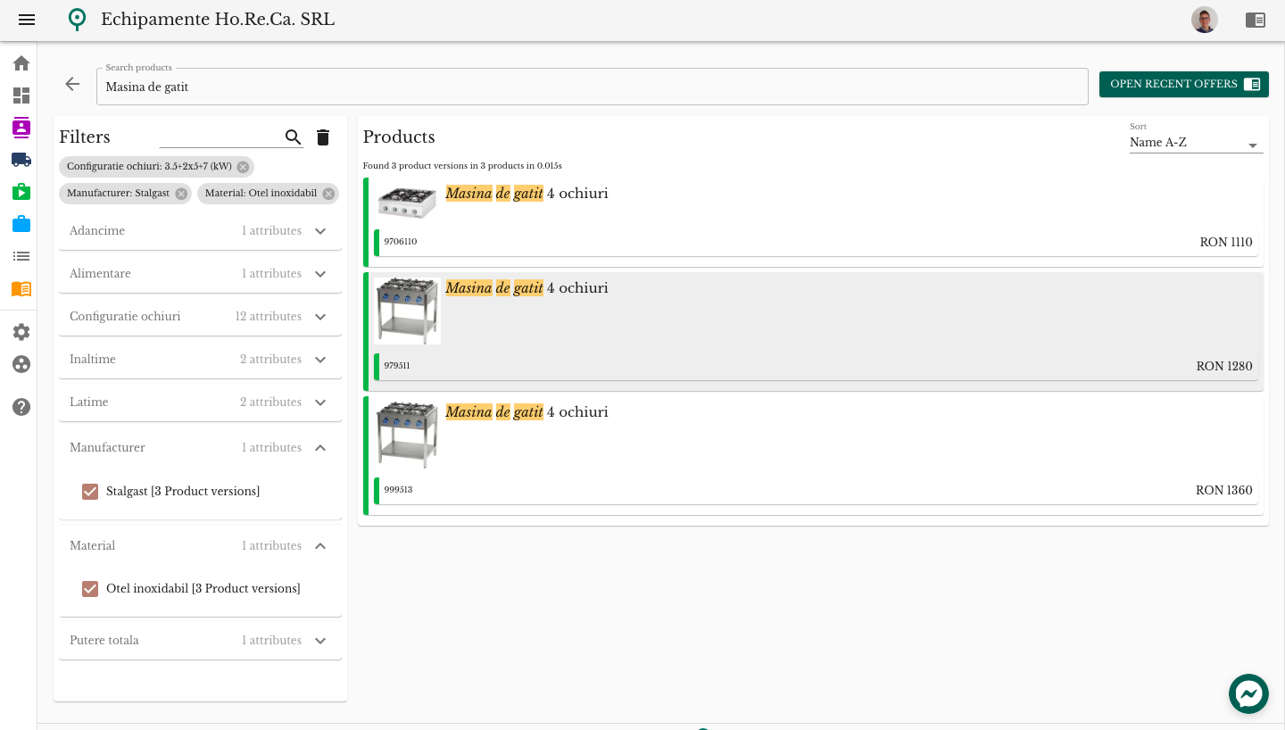The height and width of the screenshot is (730, 1285).
Task: Open the Sort Name A-Z dropdown
Action: tap(1196, 144)
